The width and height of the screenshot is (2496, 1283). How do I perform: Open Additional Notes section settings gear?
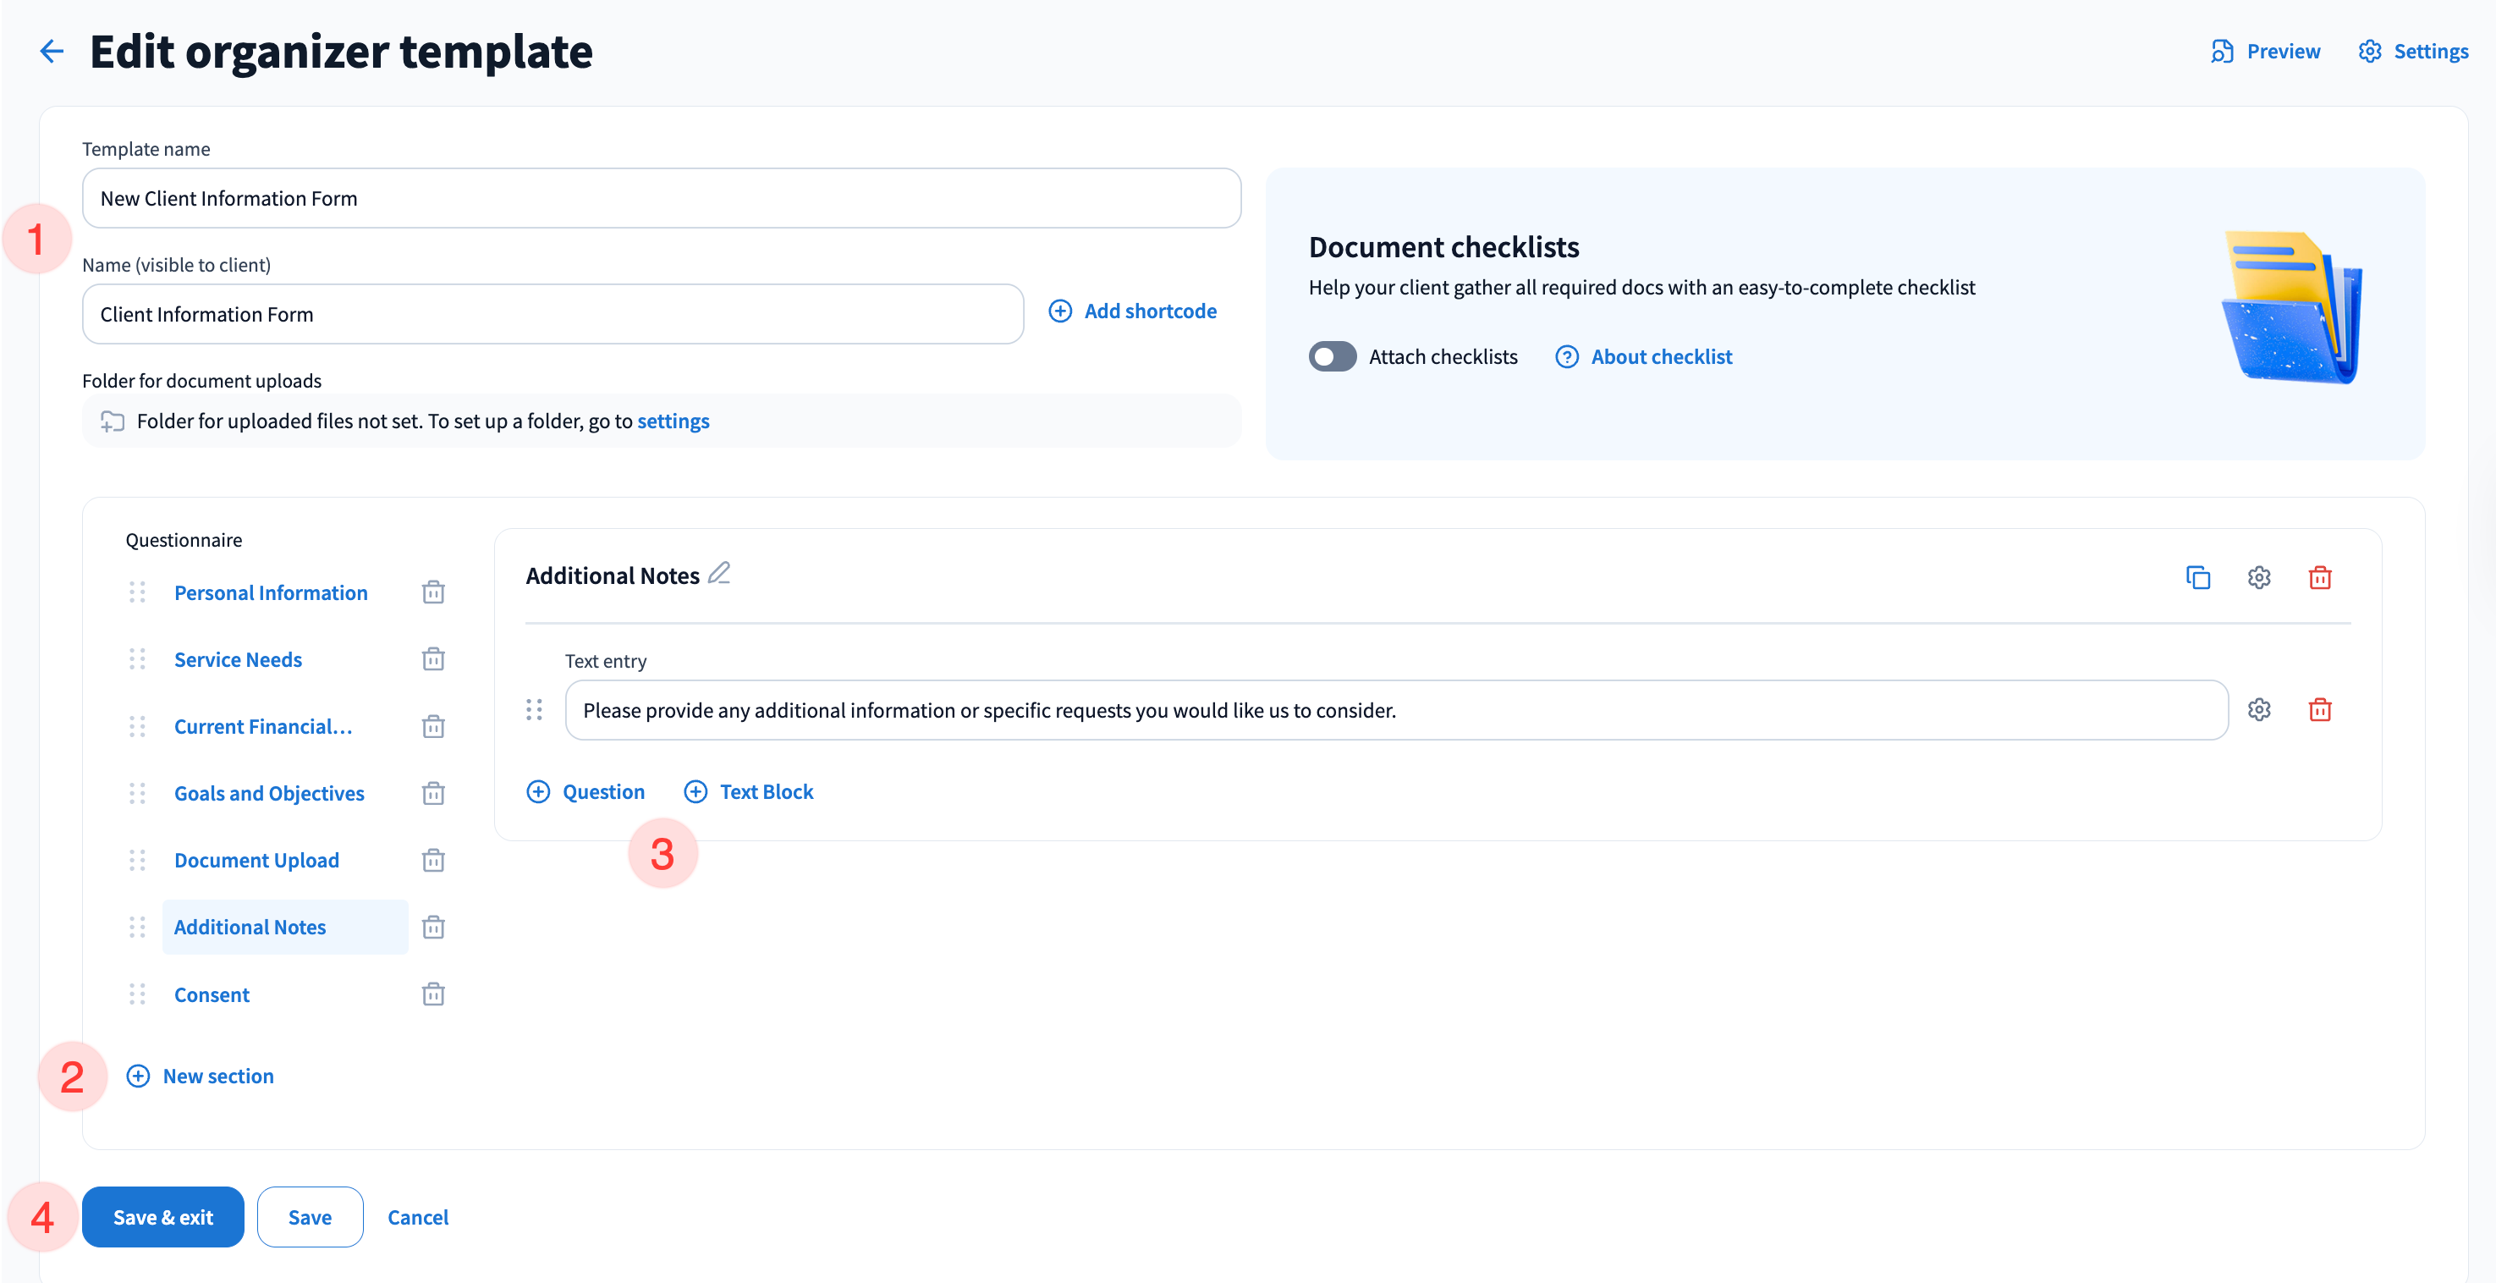(x=2258, y=577)
